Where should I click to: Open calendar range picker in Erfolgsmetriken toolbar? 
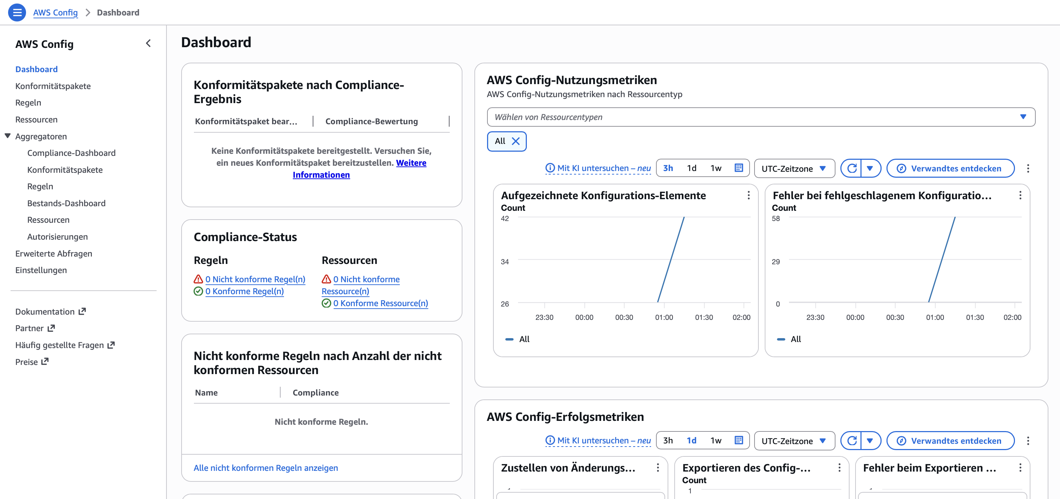pos(739,440)
